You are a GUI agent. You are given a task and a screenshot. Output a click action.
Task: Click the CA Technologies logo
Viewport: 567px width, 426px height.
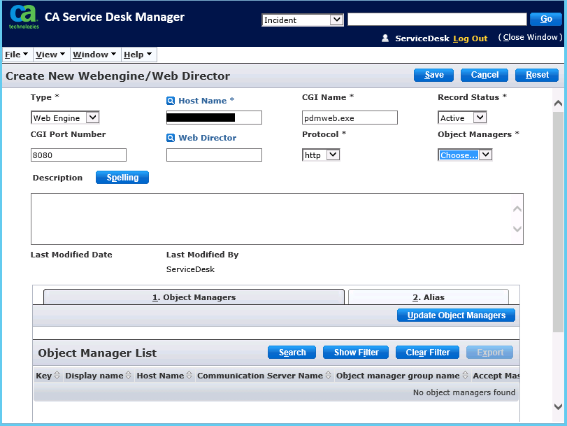23,17
